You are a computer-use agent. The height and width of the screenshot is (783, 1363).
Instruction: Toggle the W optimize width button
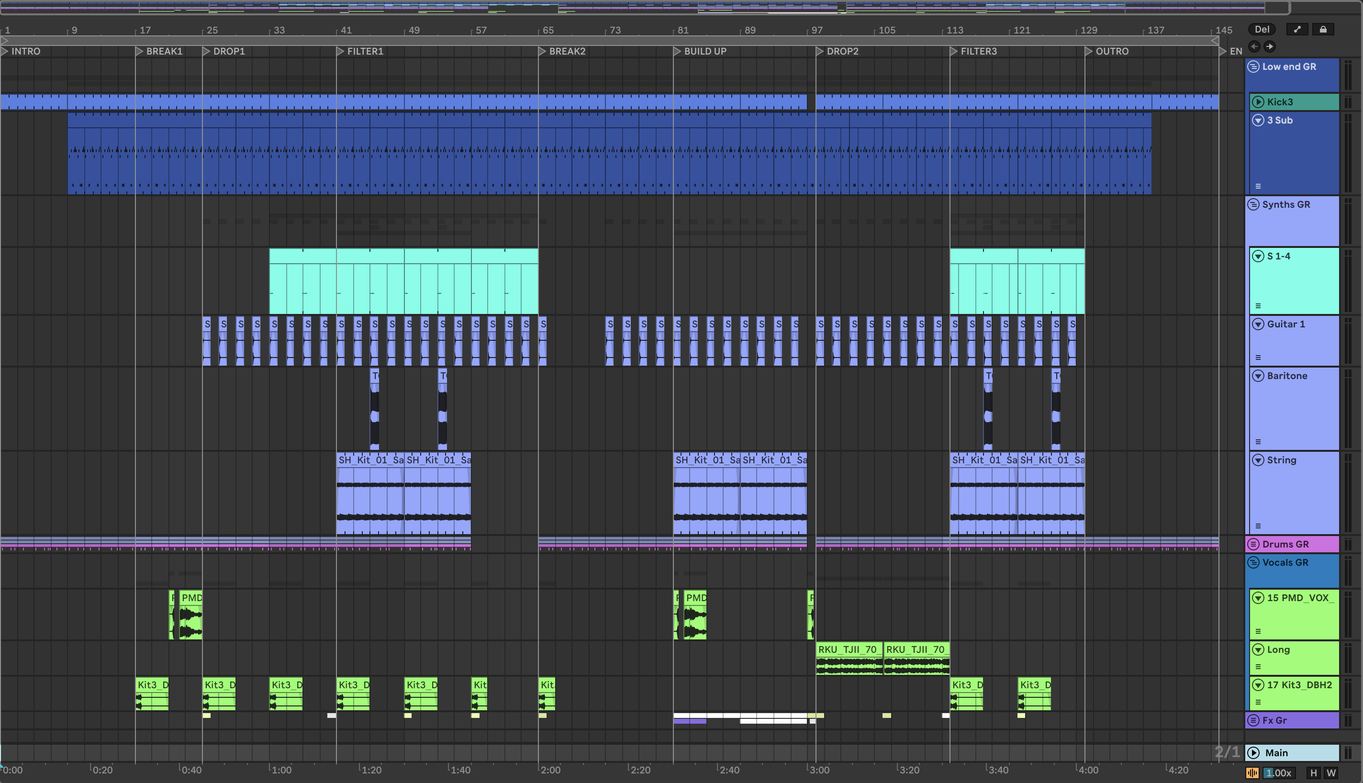[x=1331, y=773]
